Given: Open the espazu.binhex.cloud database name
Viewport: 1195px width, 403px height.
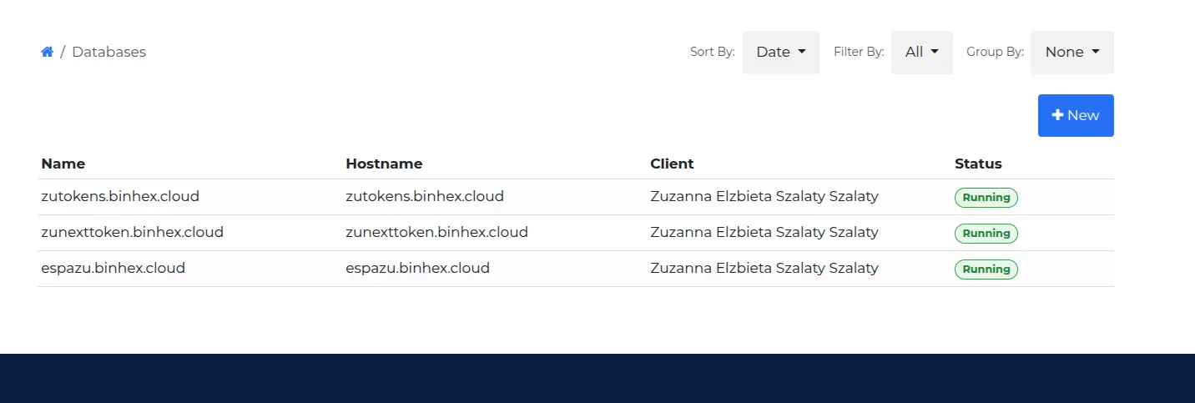Looking at the screenshot, I should tap(113, 269).
